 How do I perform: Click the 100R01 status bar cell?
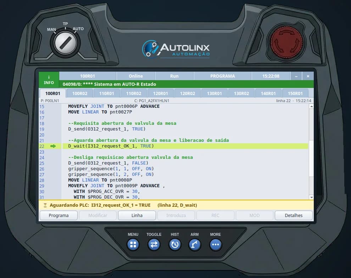click(x=88, y=76)
